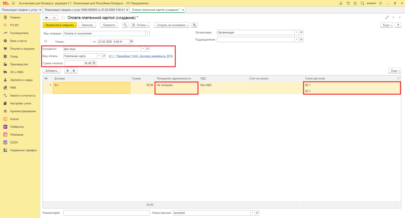Open Приорбанк acquiring agreement link

click(x=140, y=56)
